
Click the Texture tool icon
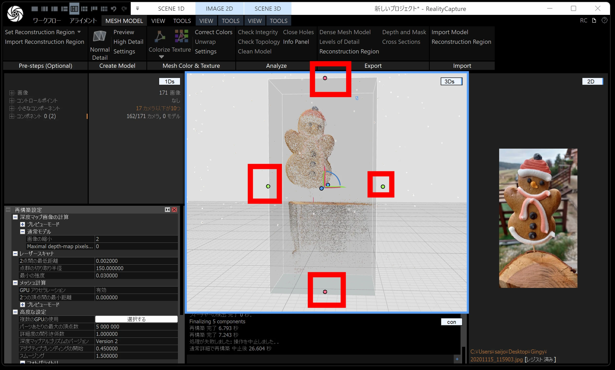tap(181, 36)
